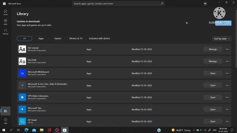Open the Mail app from taskbar
Screen dimensions: 237x133
pos(34,130)
